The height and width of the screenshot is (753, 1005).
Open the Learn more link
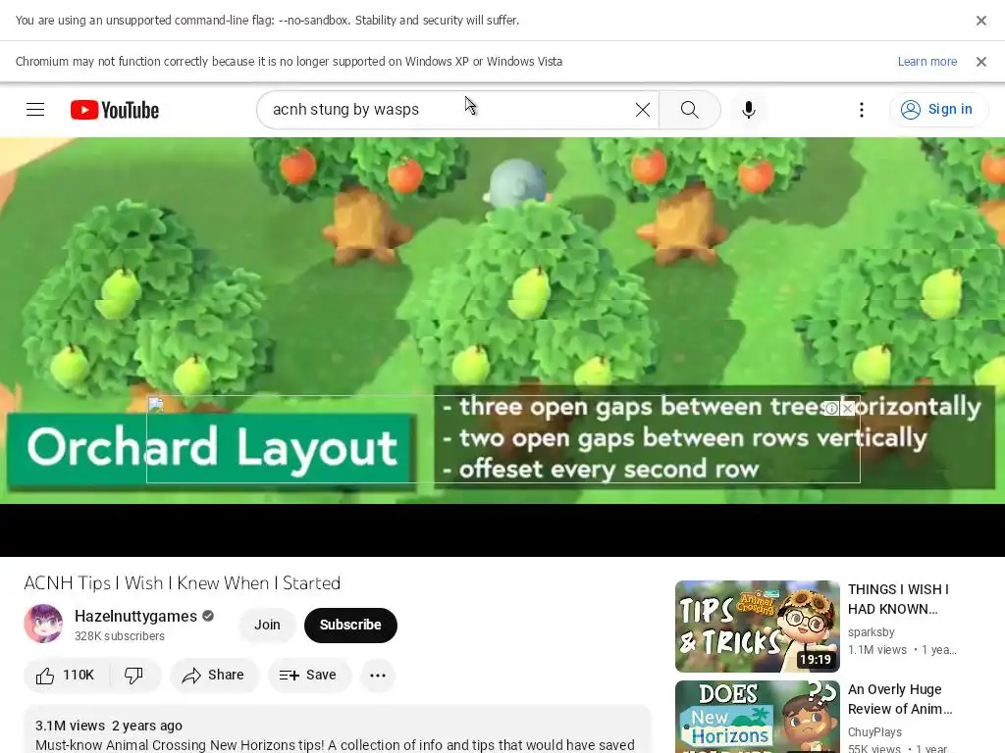coord(926,62)
